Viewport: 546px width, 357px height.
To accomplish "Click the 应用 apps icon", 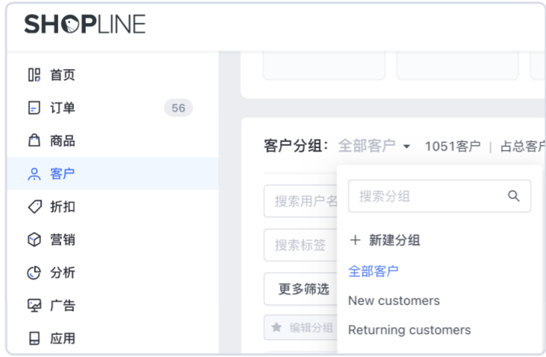I will [34, 338].
